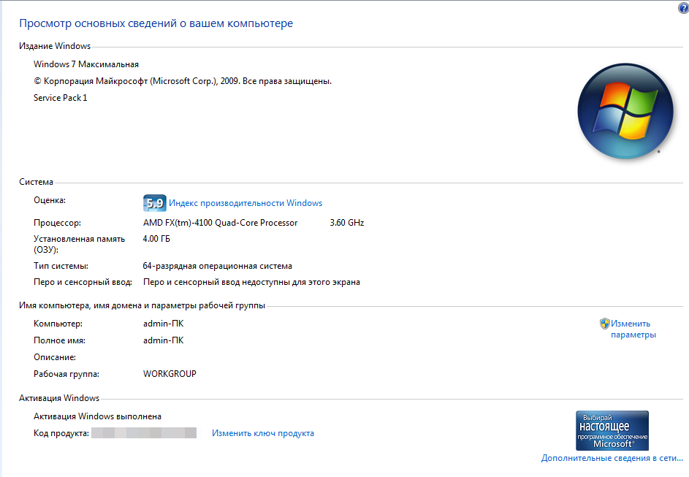The image size is (689, 477).
Task: Click the Процессор: label
Action: [x=57, y=223]
